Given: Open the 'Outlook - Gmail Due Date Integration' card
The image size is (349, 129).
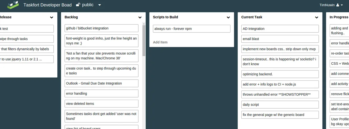Looking at the screenshot, I should click(101, 84).
